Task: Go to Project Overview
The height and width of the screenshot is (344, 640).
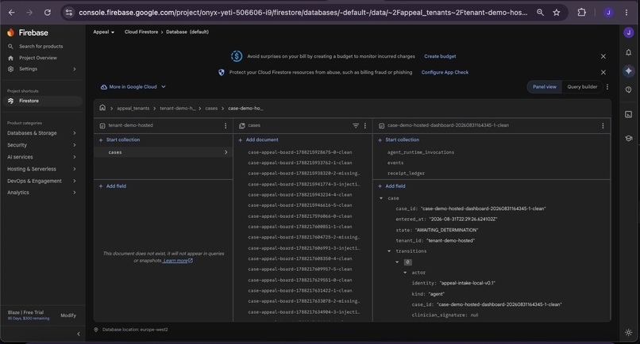Action: 37,58
